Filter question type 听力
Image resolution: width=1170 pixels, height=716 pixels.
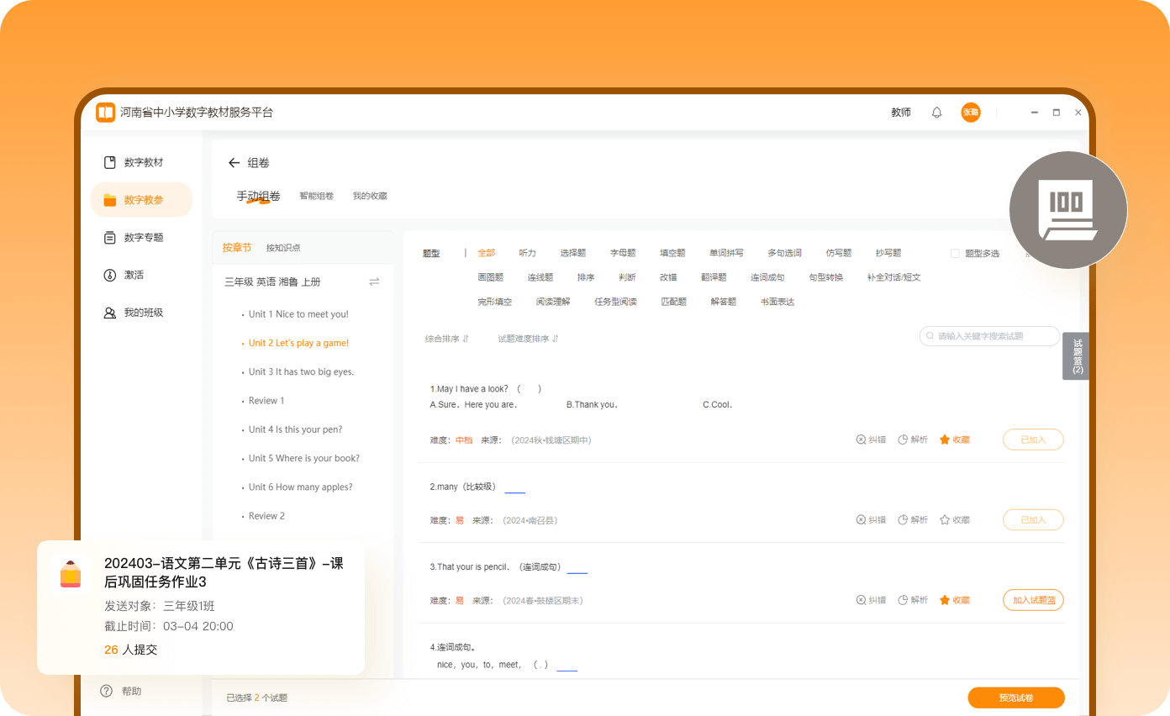click(x=528, y=253)
